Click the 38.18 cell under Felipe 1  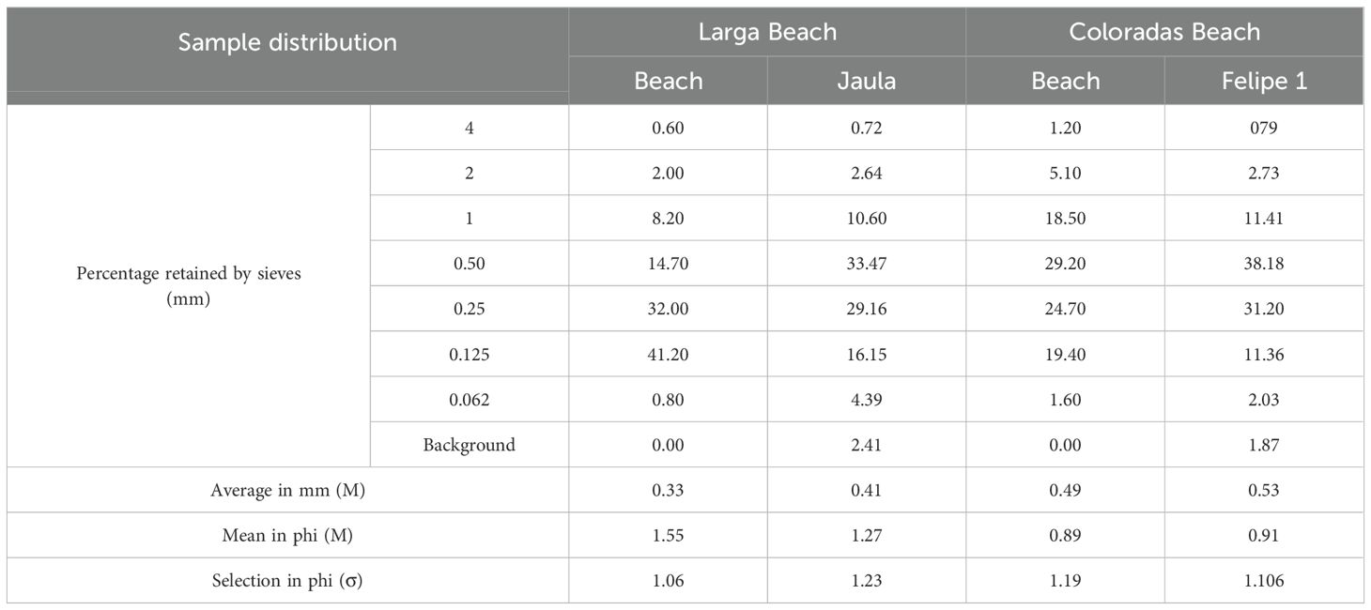(x=1263, y=264)
